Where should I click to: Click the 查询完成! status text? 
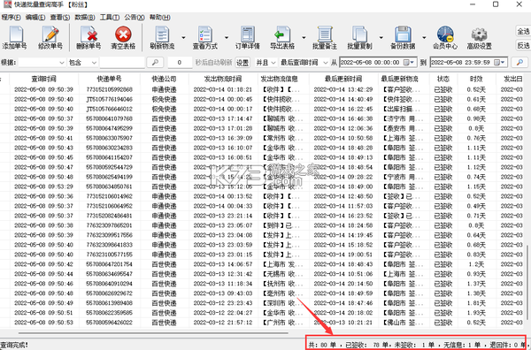point(14,345)
